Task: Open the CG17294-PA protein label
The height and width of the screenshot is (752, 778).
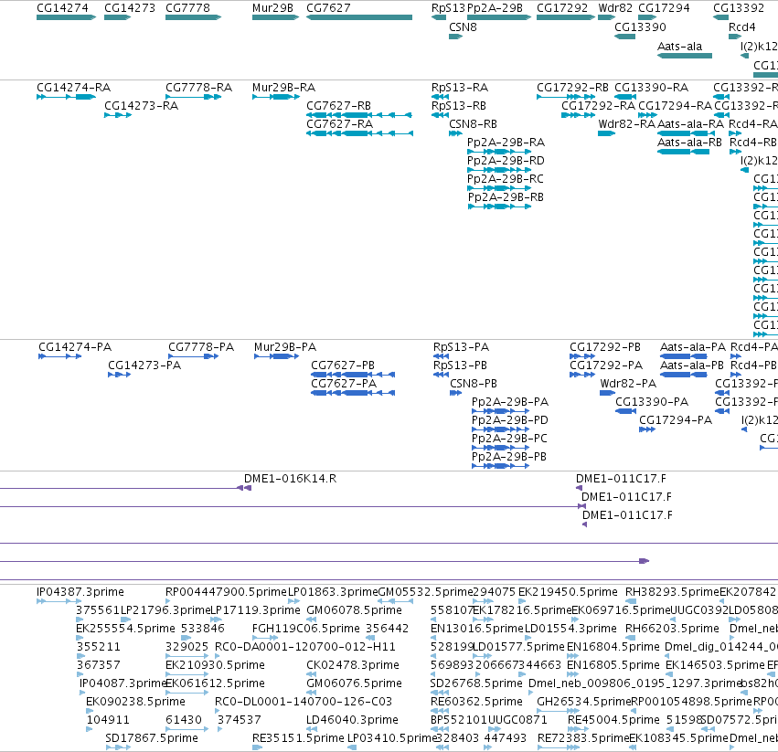Action: 676,420
